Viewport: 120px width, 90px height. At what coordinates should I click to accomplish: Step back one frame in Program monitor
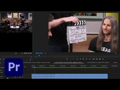click(x=80, y=59)
